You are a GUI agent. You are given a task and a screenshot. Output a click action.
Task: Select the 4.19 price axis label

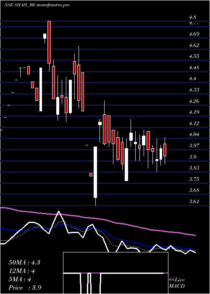coord(194,112)
